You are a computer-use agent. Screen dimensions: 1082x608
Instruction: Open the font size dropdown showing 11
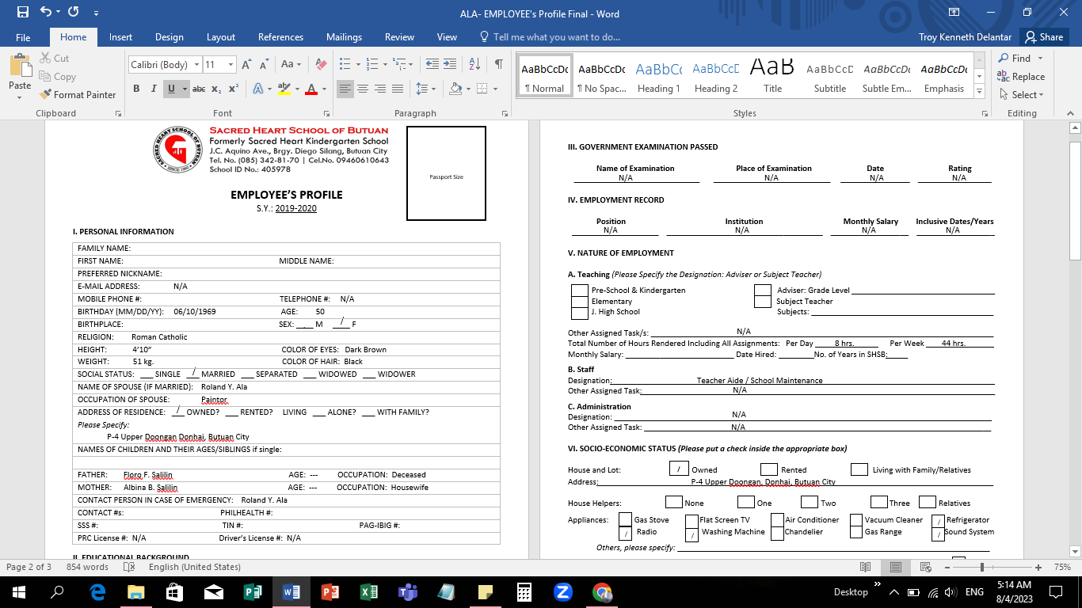[x=230, y=64]
